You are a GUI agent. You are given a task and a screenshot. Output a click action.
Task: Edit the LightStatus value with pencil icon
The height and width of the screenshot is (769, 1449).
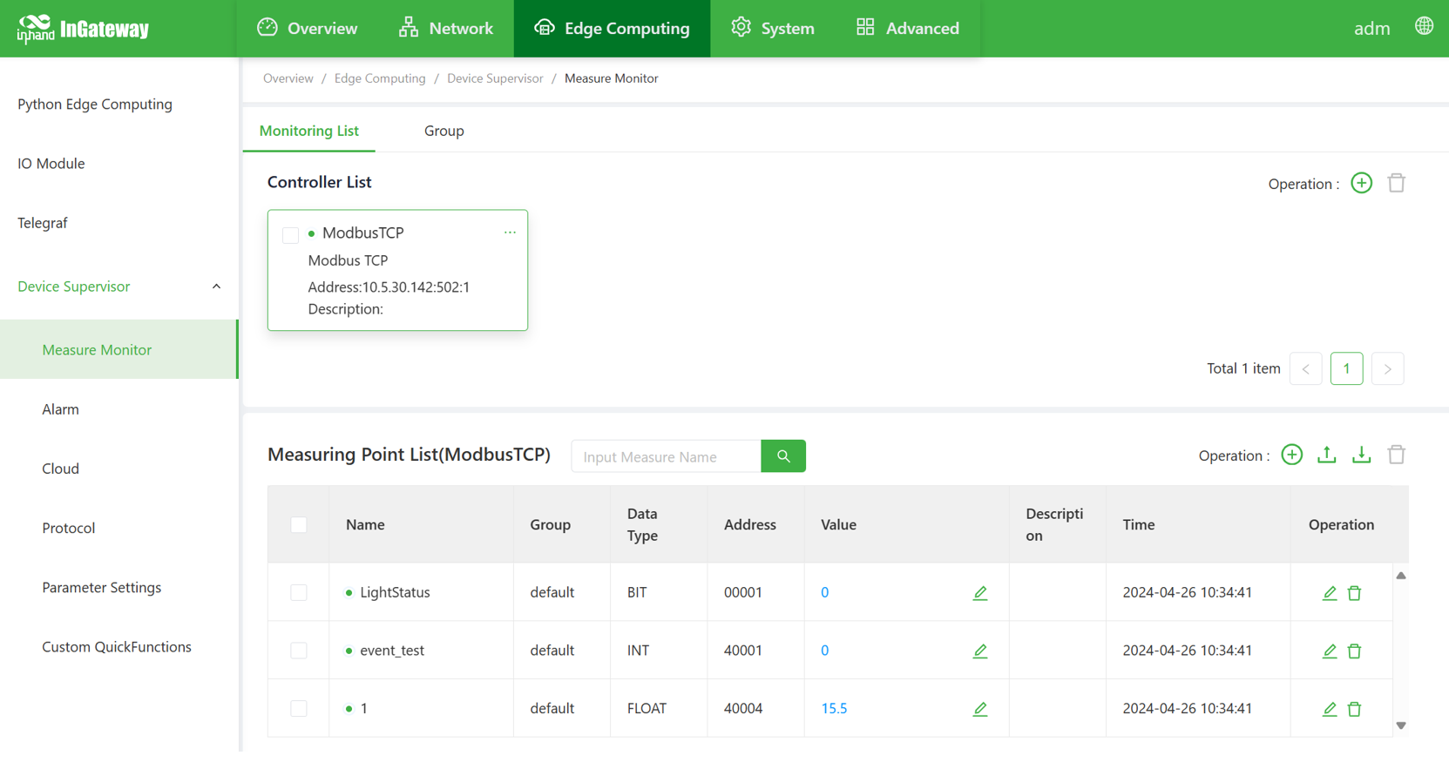click(979, 593)
